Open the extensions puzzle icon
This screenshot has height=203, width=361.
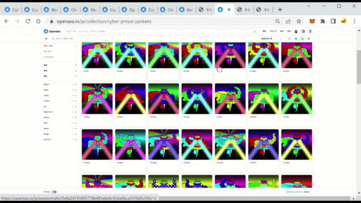(x=323, y=21)
